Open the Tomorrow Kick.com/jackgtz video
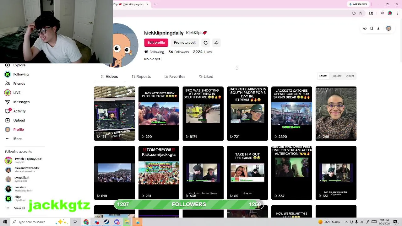Screen dimensions: 402x226 pos(159,173)
